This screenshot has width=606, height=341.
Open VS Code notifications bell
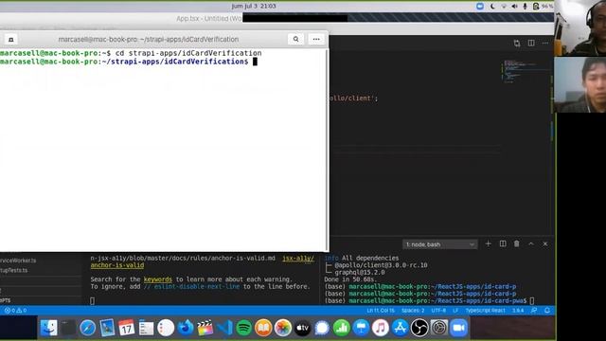(x=547, y=311)
